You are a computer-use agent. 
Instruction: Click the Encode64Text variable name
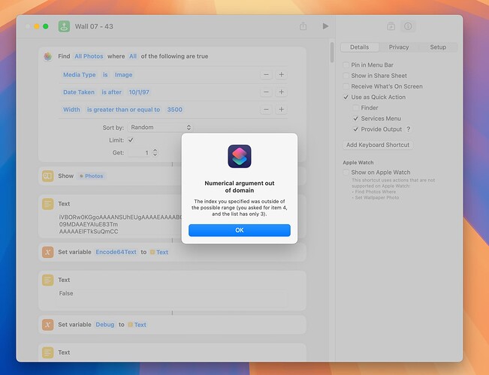(116, 252)
